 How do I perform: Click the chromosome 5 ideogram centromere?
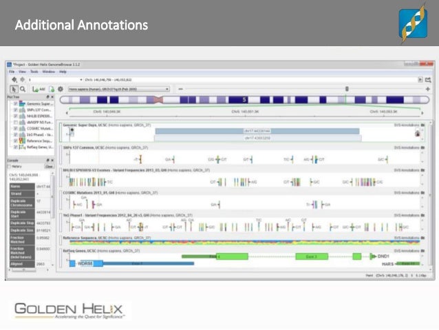(159, 99)
